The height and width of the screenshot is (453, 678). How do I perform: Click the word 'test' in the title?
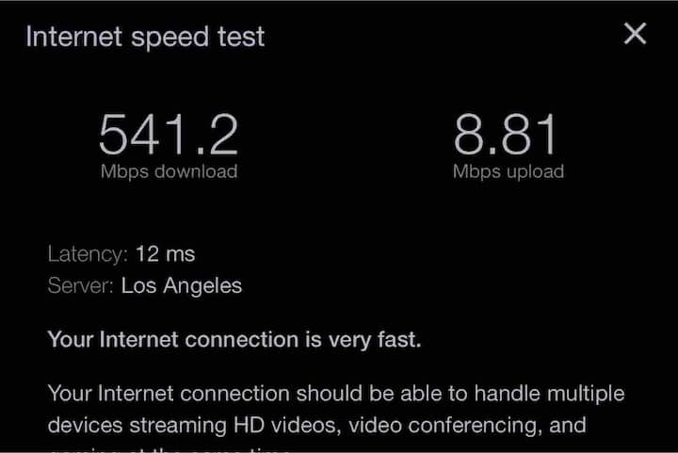240,37
